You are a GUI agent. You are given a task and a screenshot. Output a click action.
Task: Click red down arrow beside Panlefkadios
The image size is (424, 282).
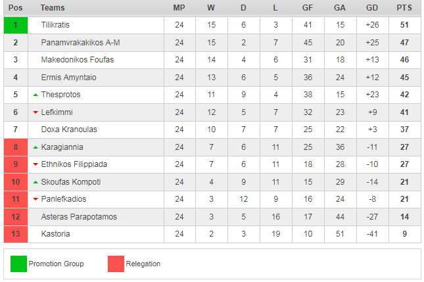pyautogui.click(x=35, y=199)
